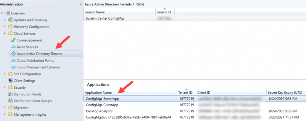
Task: Open Cloud Management Gateway
Action: coord(38,67)
